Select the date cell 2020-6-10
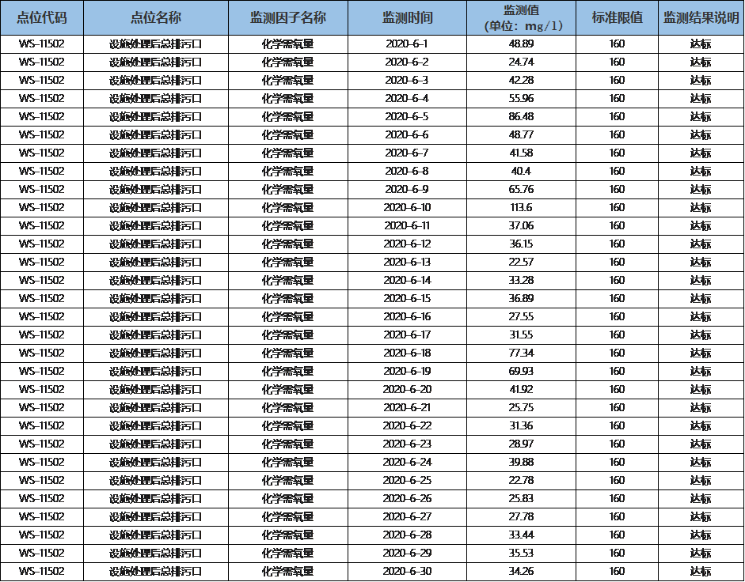This screenshot has width=745, height=582. point(407,207)
